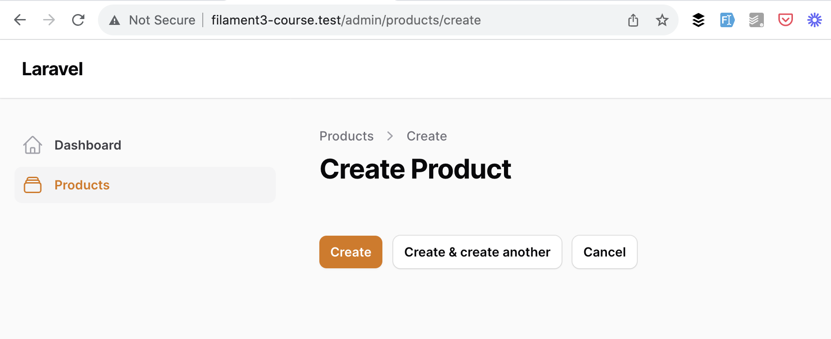Cancel the product creation
The height and width of the screenshot is (339, 831).
tap(605, 252)
